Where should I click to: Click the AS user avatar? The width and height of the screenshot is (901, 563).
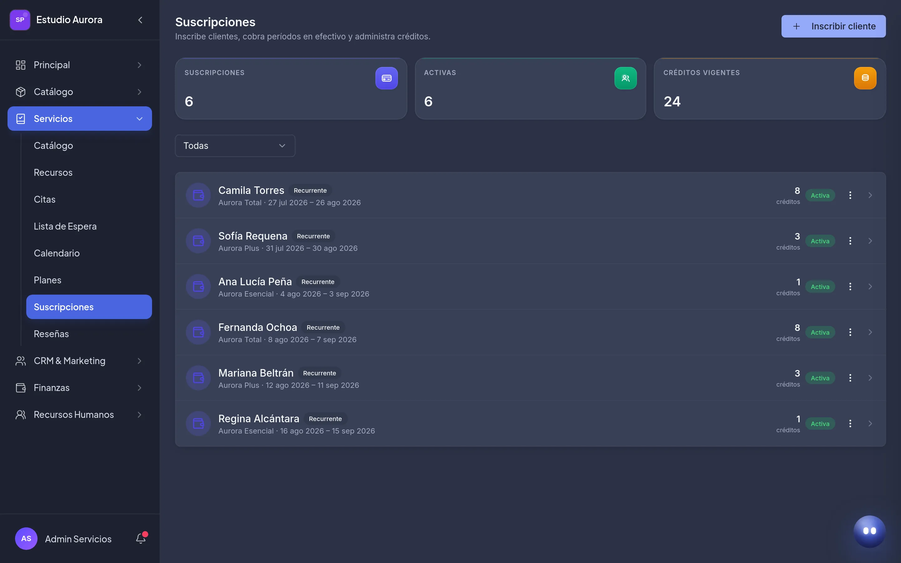26,538
